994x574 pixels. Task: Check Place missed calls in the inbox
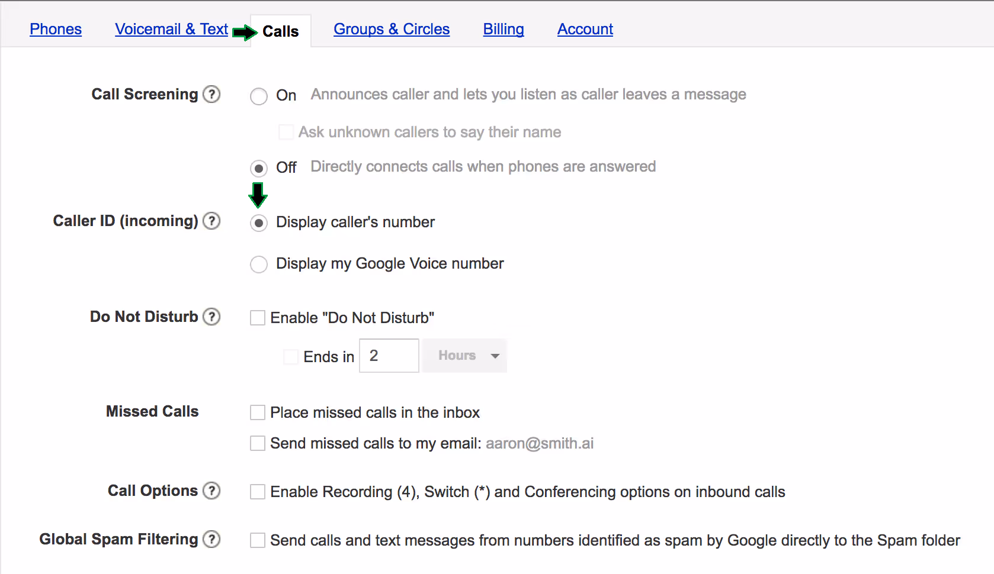258,412
